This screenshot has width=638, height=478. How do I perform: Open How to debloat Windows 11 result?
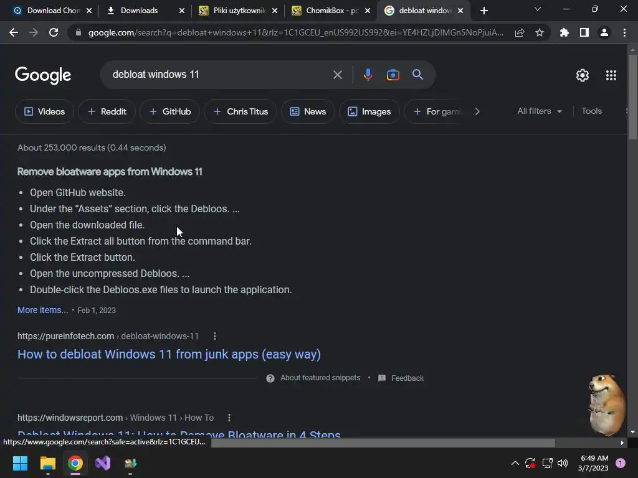pyautogui.click(x=169, y=354)
